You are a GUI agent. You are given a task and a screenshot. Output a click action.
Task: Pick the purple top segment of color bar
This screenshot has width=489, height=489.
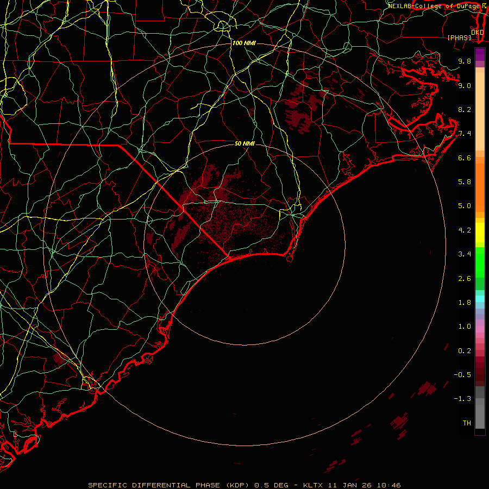point(480,54)
